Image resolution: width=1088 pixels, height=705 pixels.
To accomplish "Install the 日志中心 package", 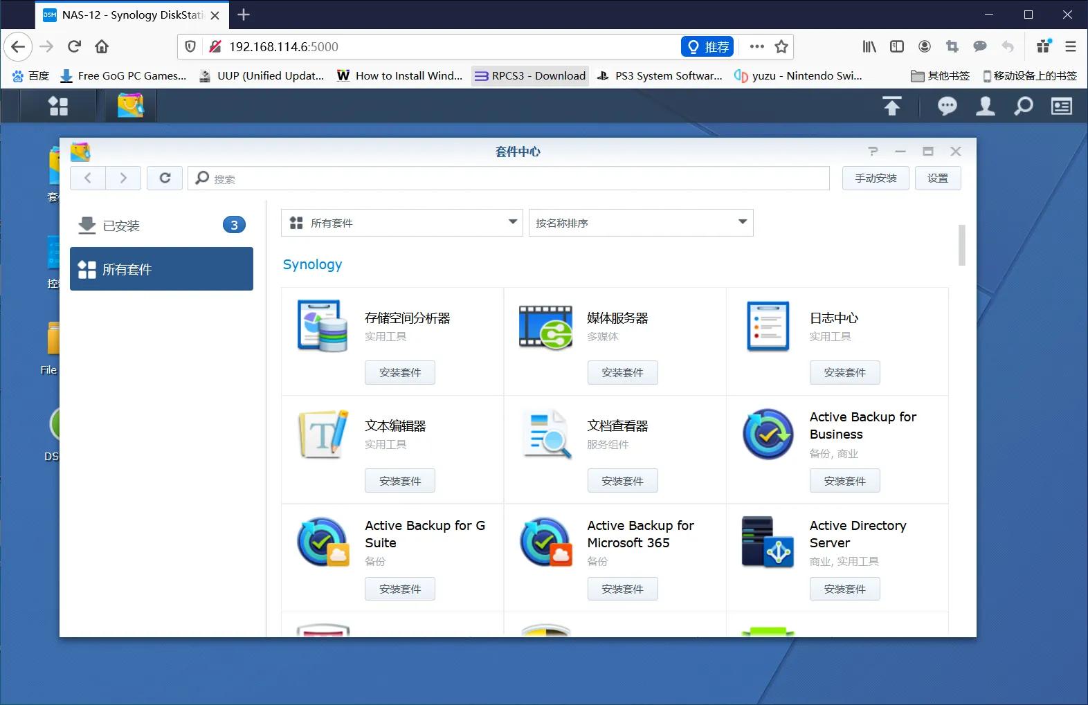I will [x=844, y=372].
